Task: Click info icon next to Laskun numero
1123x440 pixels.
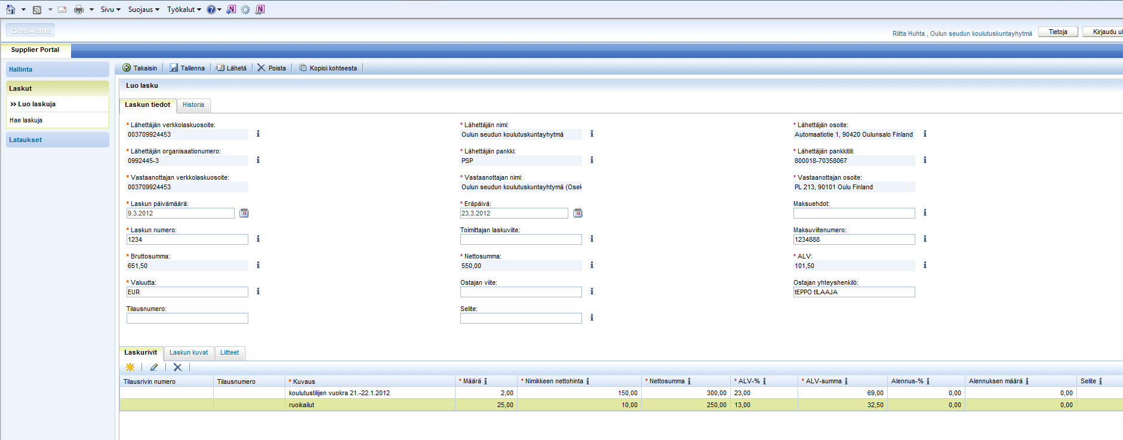Action: pos(258,239)
